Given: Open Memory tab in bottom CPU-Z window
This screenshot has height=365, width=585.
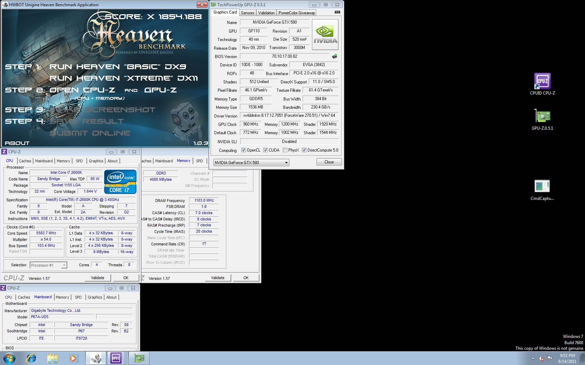Looking at the screenshot, I should click(x=62, y=297).
